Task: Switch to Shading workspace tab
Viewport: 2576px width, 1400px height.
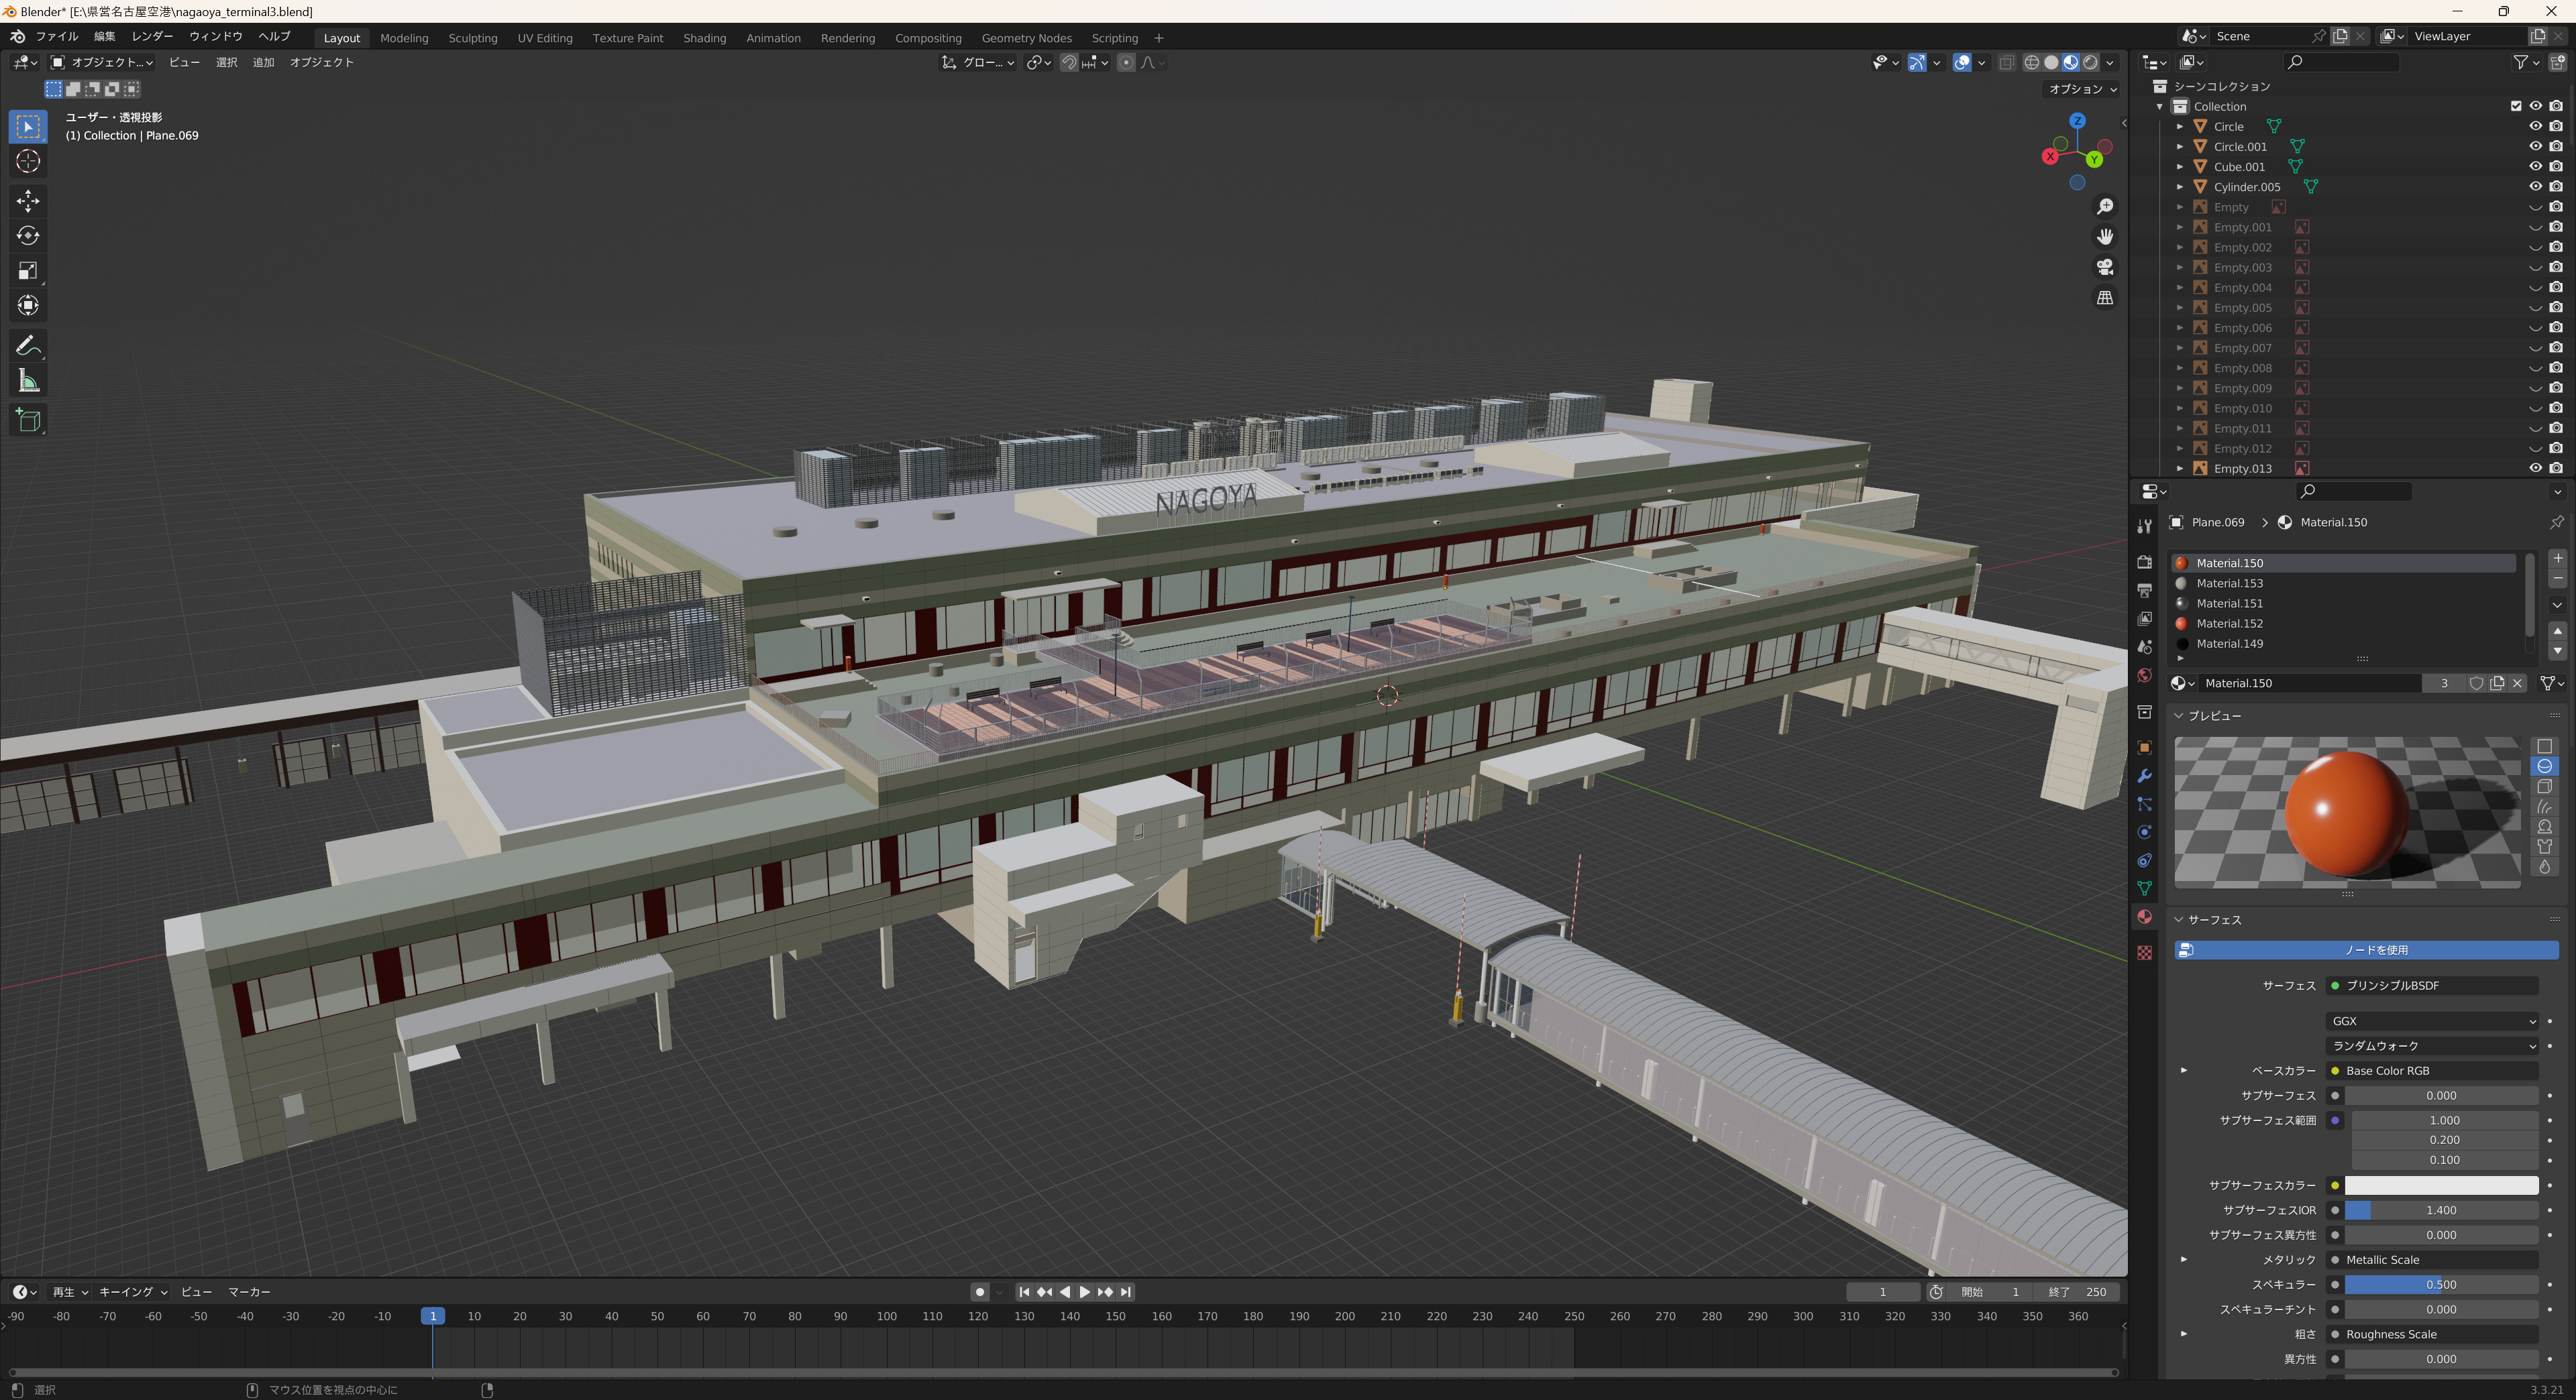Action: [x=704, y=38]
